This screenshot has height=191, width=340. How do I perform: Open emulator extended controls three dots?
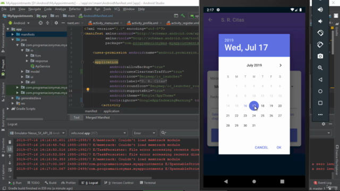320,115
